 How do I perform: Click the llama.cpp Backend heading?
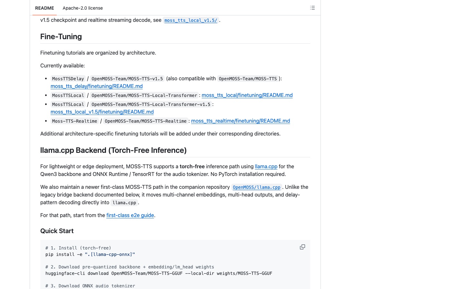[x=113, y=150]
